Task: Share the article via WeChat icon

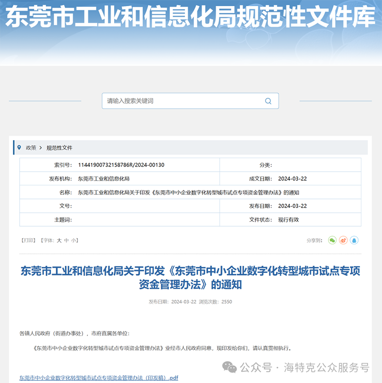Action: coord(332,241)
